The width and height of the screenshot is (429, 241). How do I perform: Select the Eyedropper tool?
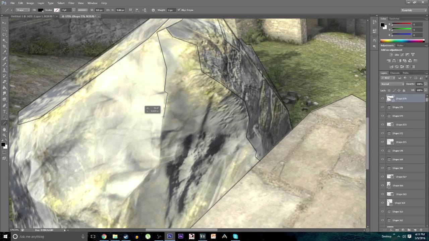click(4, 52)
